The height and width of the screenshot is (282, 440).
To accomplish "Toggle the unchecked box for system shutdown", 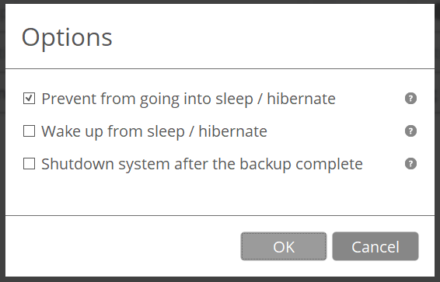I will 30,164.
